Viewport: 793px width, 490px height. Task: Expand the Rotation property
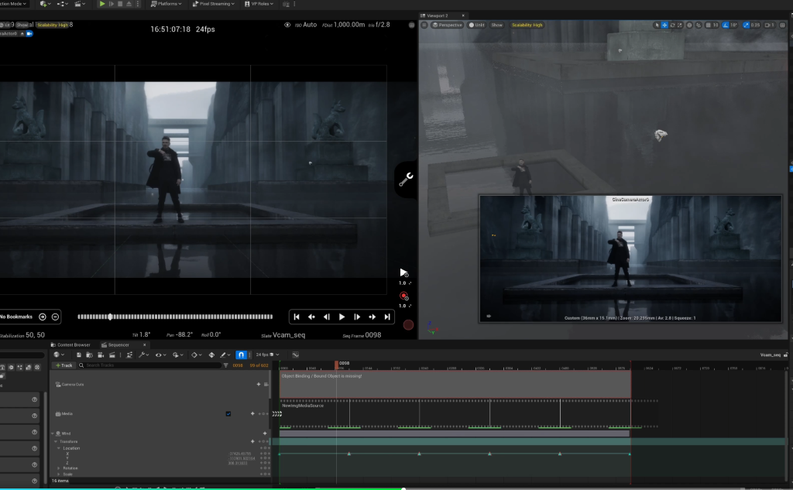click(x=59, y=468)
